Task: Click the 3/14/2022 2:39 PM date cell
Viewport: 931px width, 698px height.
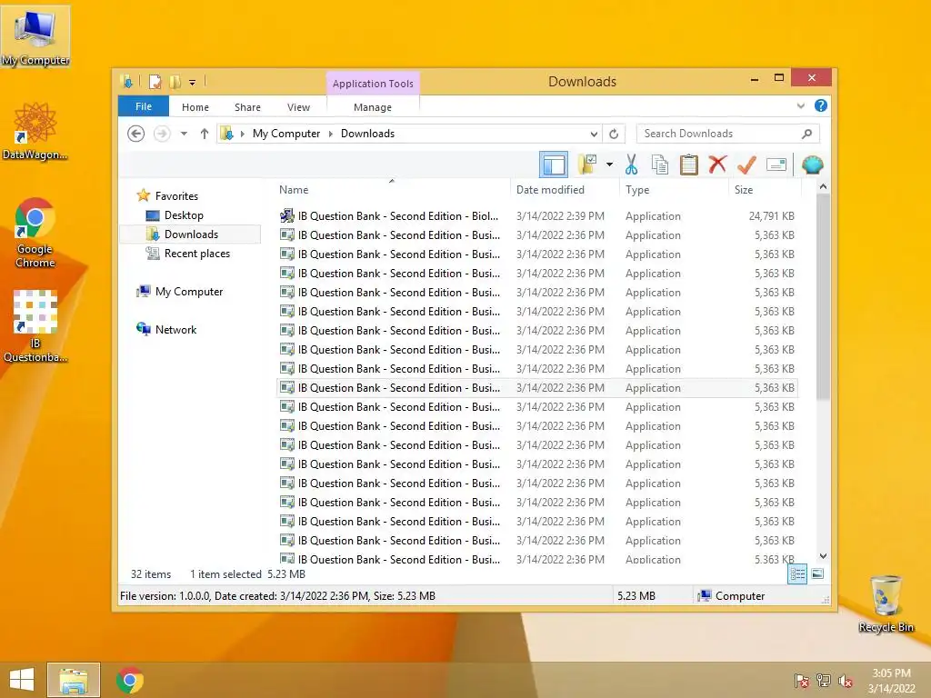Action: point(560,216)
